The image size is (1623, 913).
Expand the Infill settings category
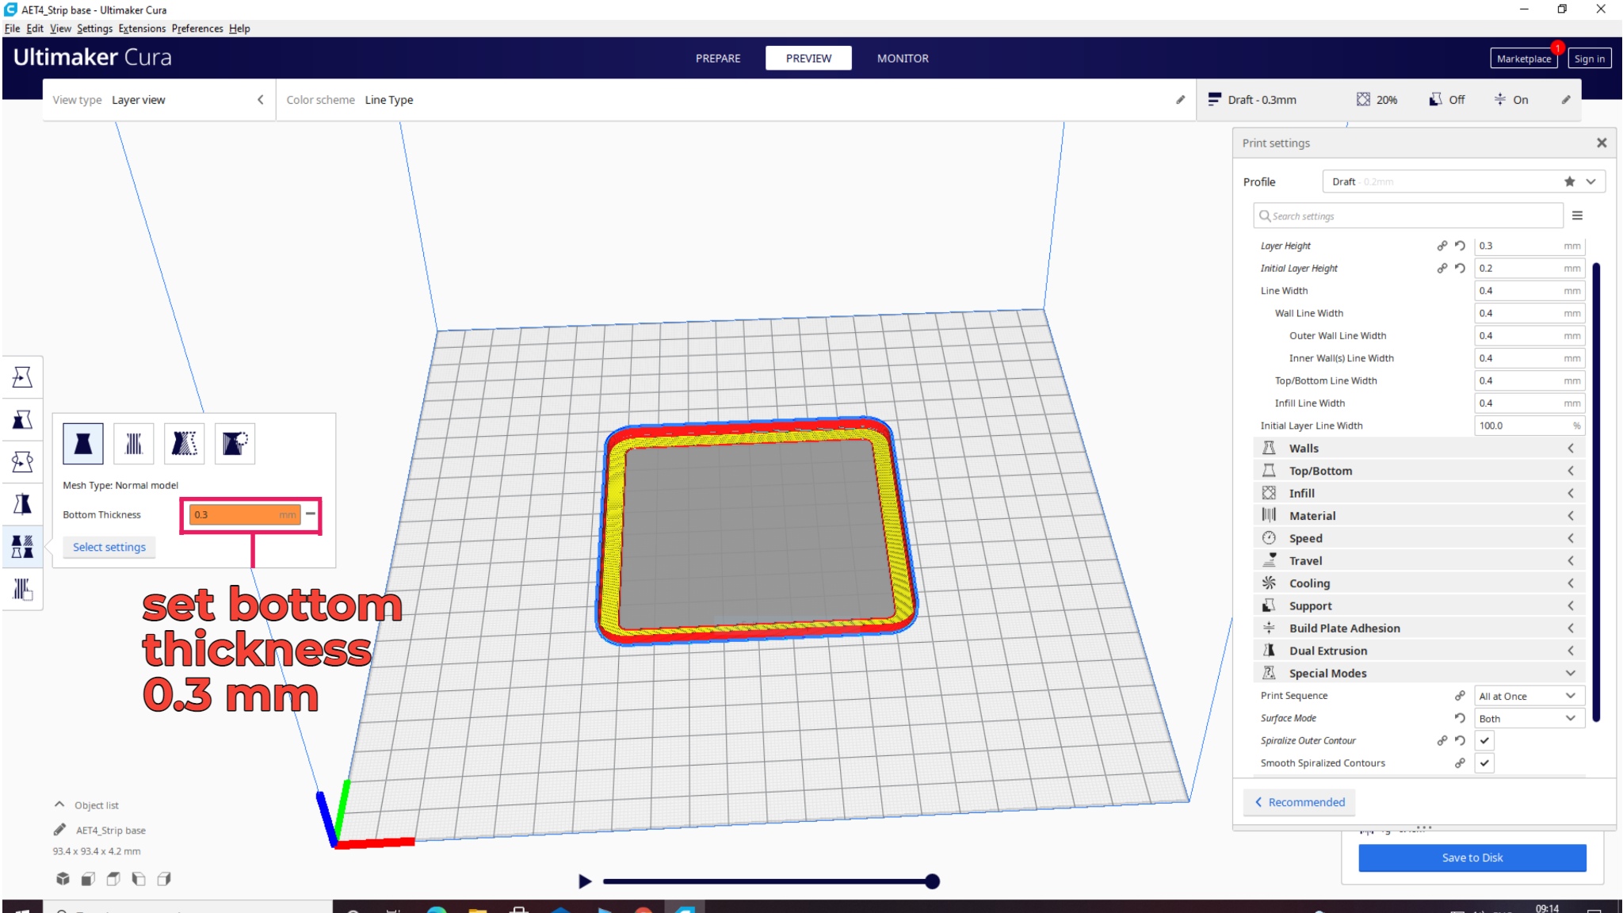coord(1419,493)
